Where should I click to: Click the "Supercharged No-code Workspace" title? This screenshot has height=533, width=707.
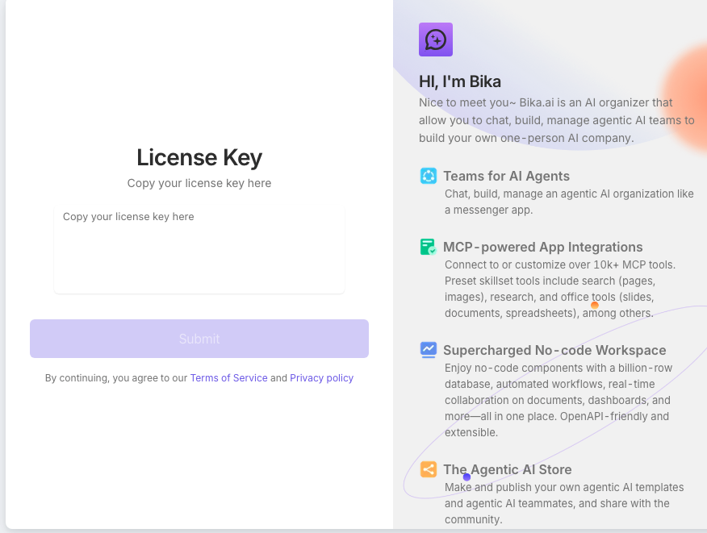click(554, 350)
